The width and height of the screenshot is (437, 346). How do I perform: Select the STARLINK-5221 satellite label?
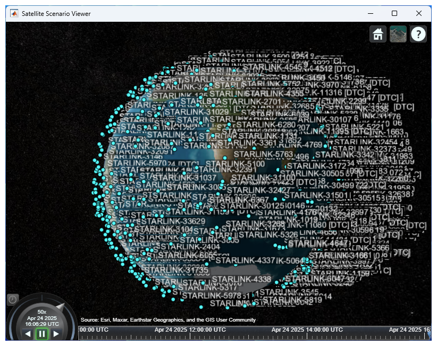tap(355, 126)
